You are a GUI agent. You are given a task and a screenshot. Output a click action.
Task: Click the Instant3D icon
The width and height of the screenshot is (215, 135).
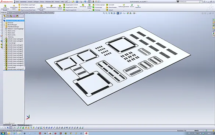pos(138,6)
